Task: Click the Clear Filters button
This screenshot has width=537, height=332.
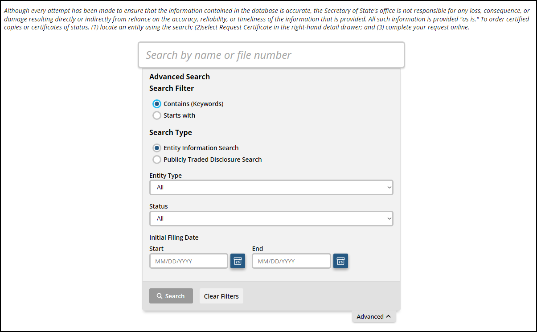Action: pyautogui.click(x=221, y=296)
